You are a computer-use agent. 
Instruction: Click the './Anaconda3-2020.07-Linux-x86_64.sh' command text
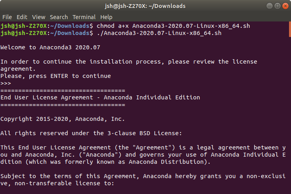159,33
